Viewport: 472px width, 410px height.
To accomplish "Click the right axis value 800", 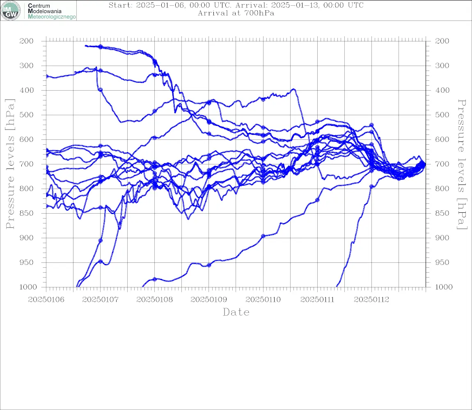I will click(x=442, y=189).
